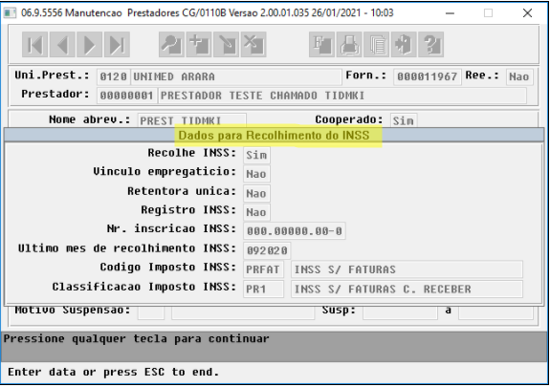Select the Cooperado field showing Sim
The width and height of the screenshot is (550, 387).
(x=404, y=120)
